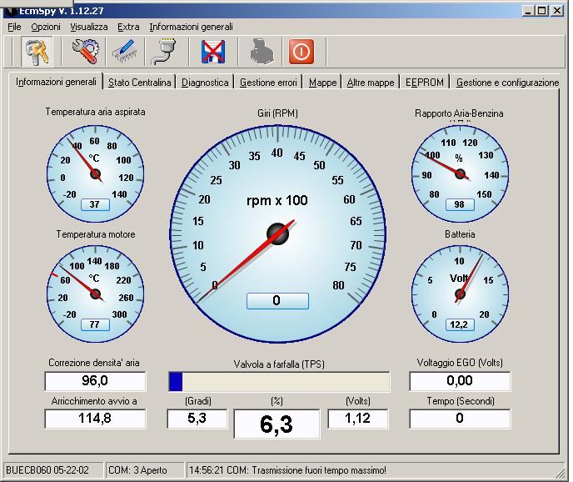Click the engine temperature readout 77
Viewport: 573px width, 482px height.
point(95,324)
